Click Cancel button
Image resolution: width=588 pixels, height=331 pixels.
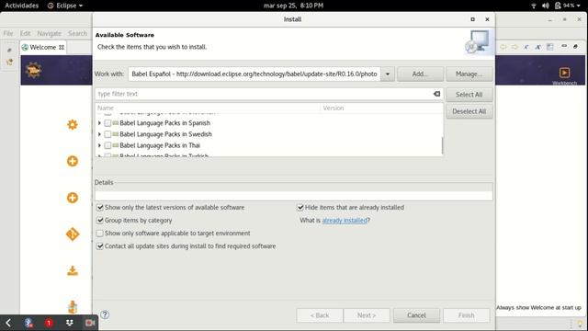pyautogui.click(x=416, y=315)
